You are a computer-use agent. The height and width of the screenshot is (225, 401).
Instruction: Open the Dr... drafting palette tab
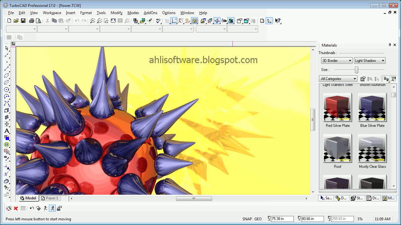coord(373,198)
